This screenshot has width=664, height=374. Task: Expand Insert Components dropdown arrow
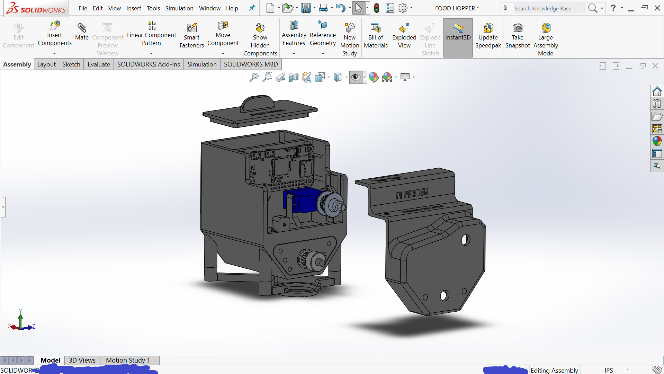click(x=54, y=54)
